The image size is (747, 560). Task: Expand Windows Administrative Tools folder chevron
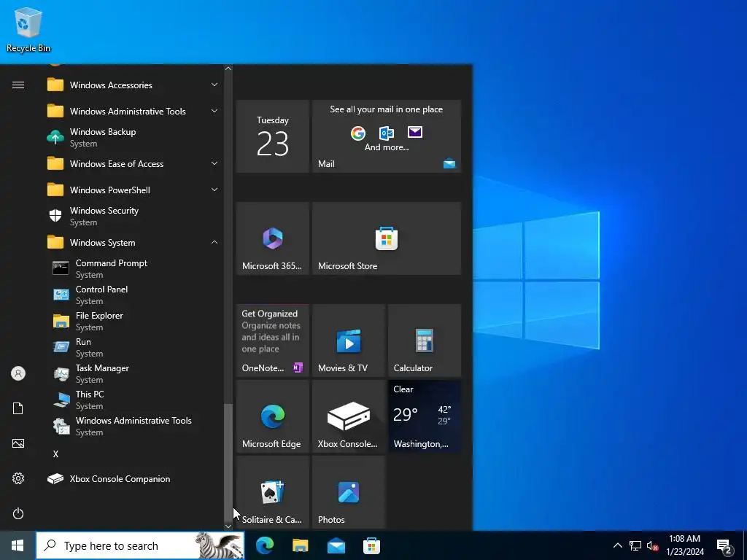click(x=214, y=111)
